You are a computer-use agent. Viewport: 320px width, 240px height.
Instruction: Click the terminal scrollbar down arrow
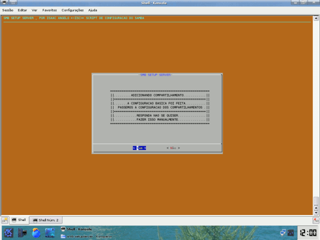(x=315, y=212)
